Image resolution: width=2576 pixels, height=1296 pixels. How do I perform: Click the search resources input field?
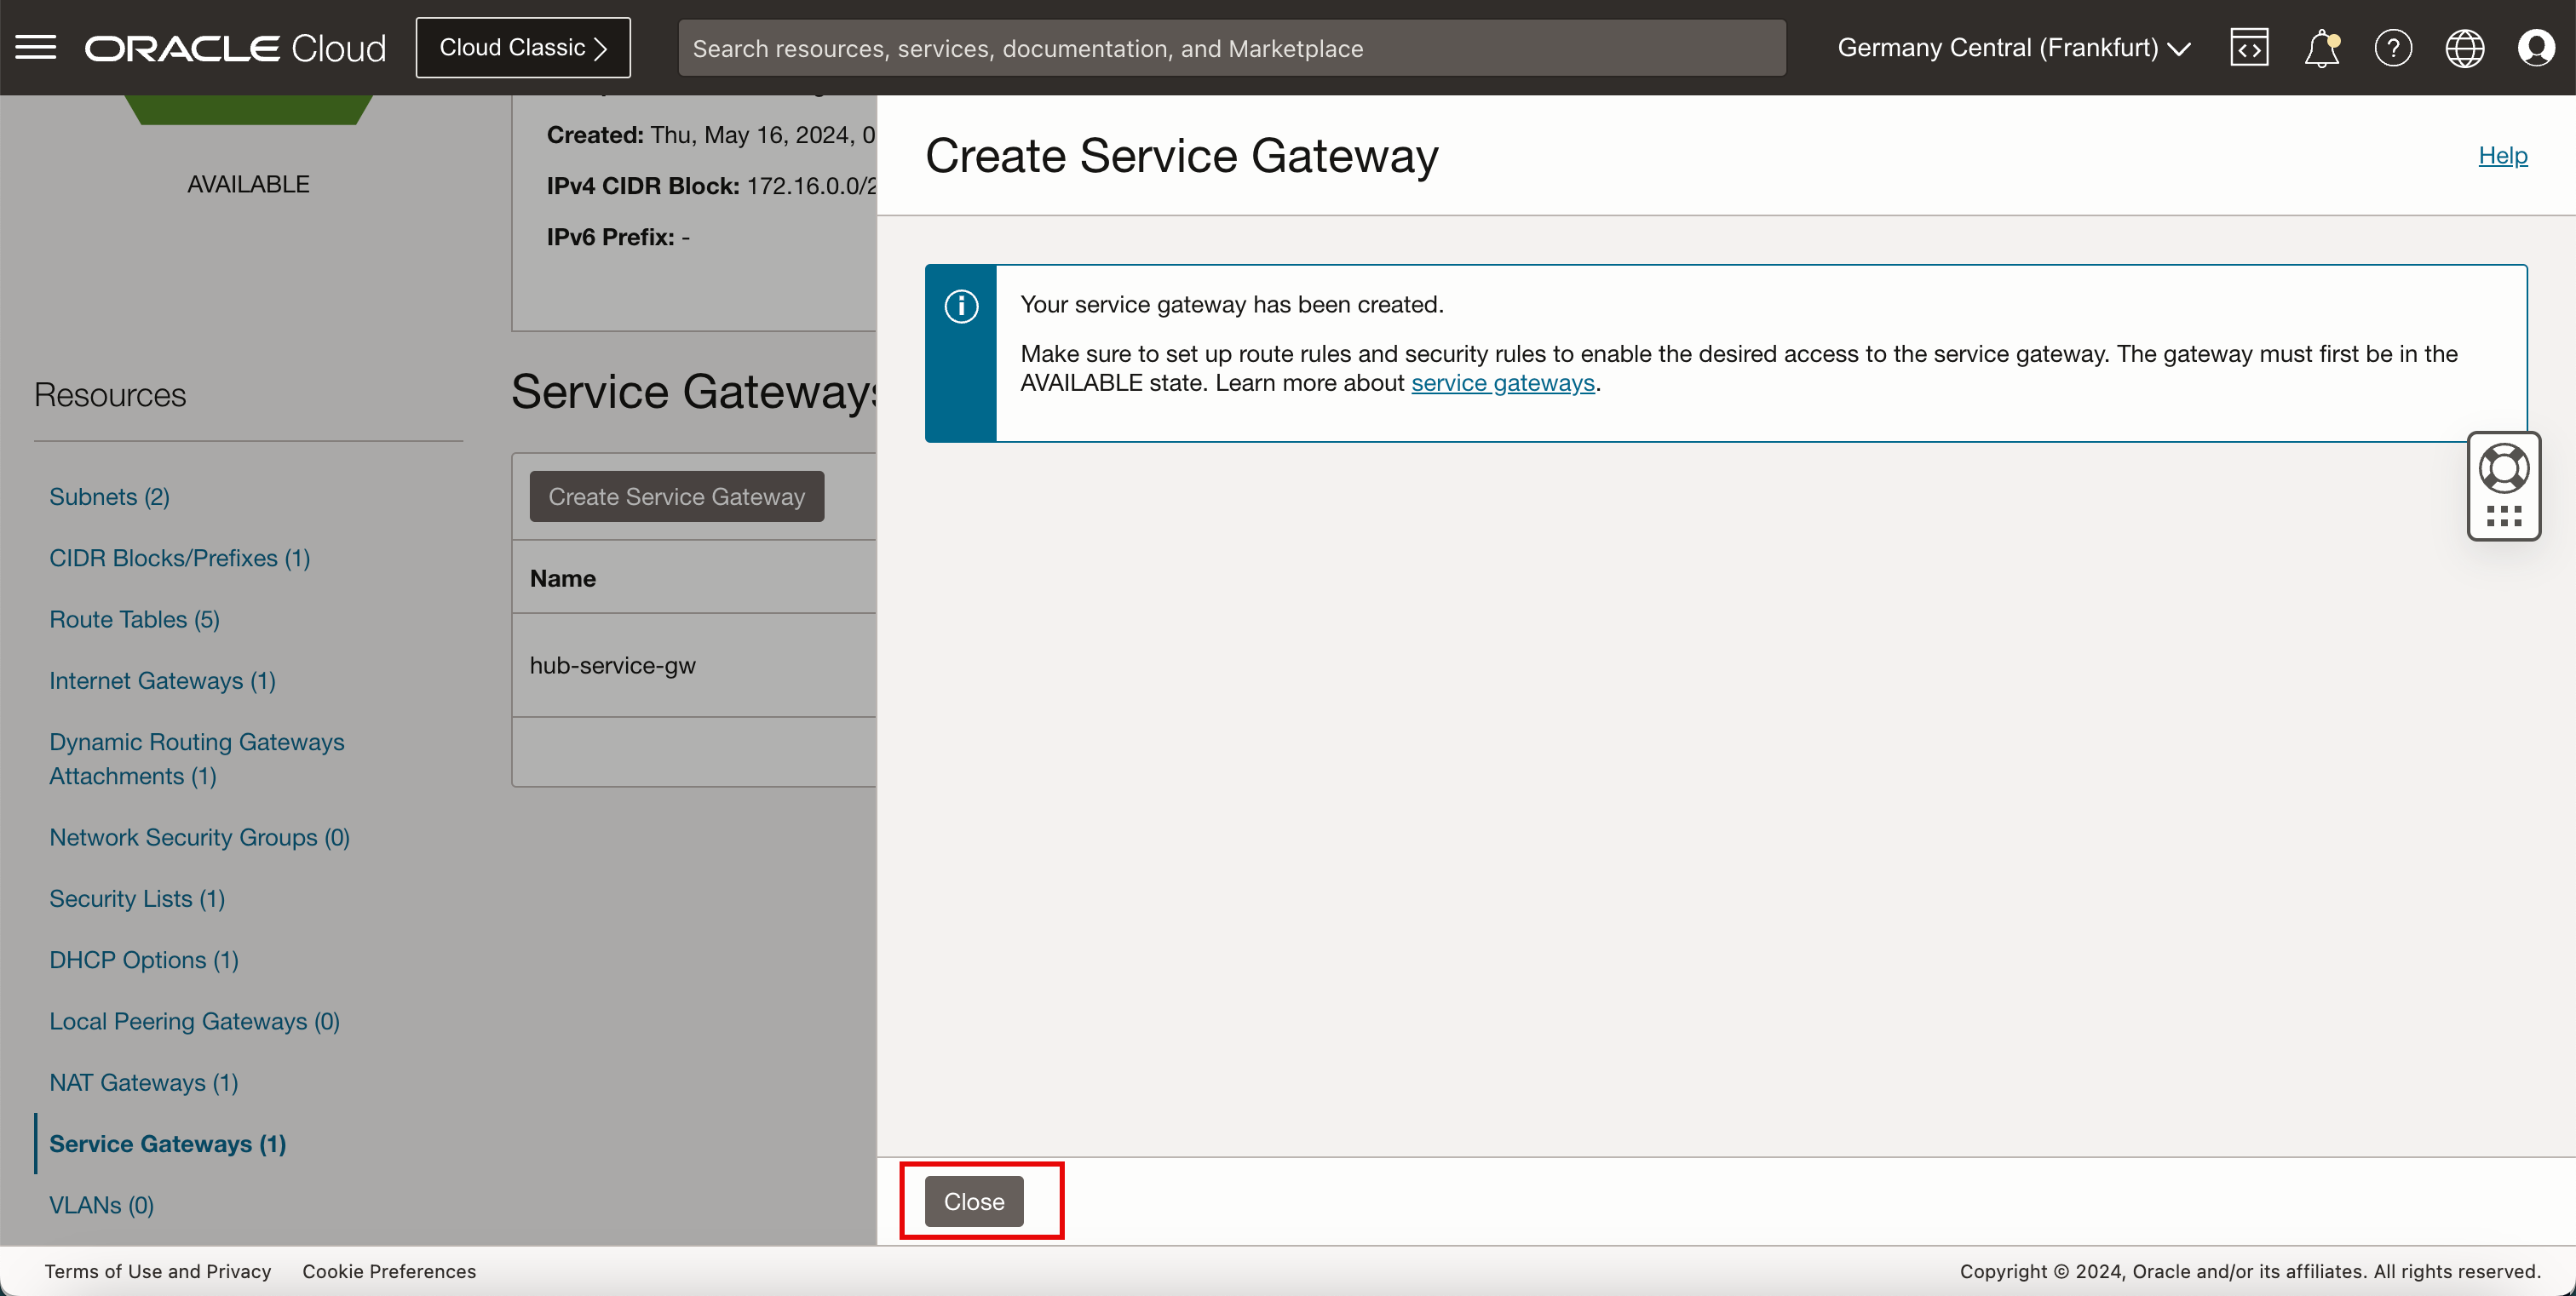point(1230,48)
